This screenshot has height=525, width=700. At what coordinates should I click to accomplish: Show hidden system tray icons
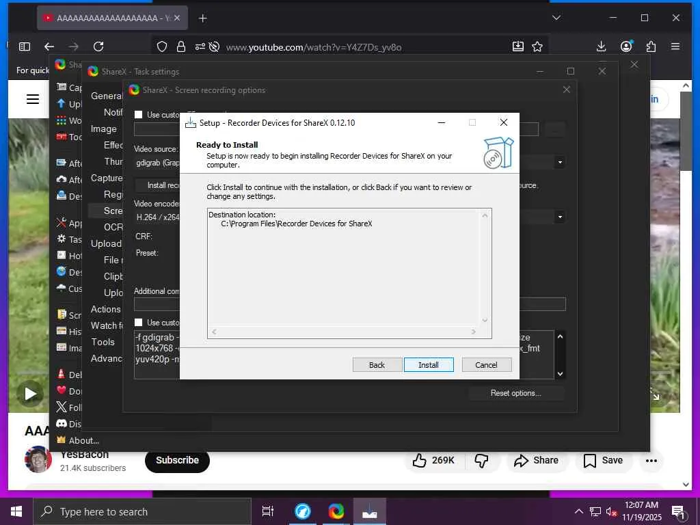[578, 511]
